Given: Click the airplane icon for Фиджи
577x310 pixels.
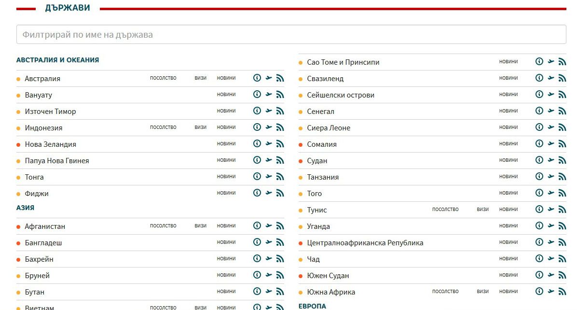Looking at the screenshot, I should pyautogui.click(x=269, y=193).
